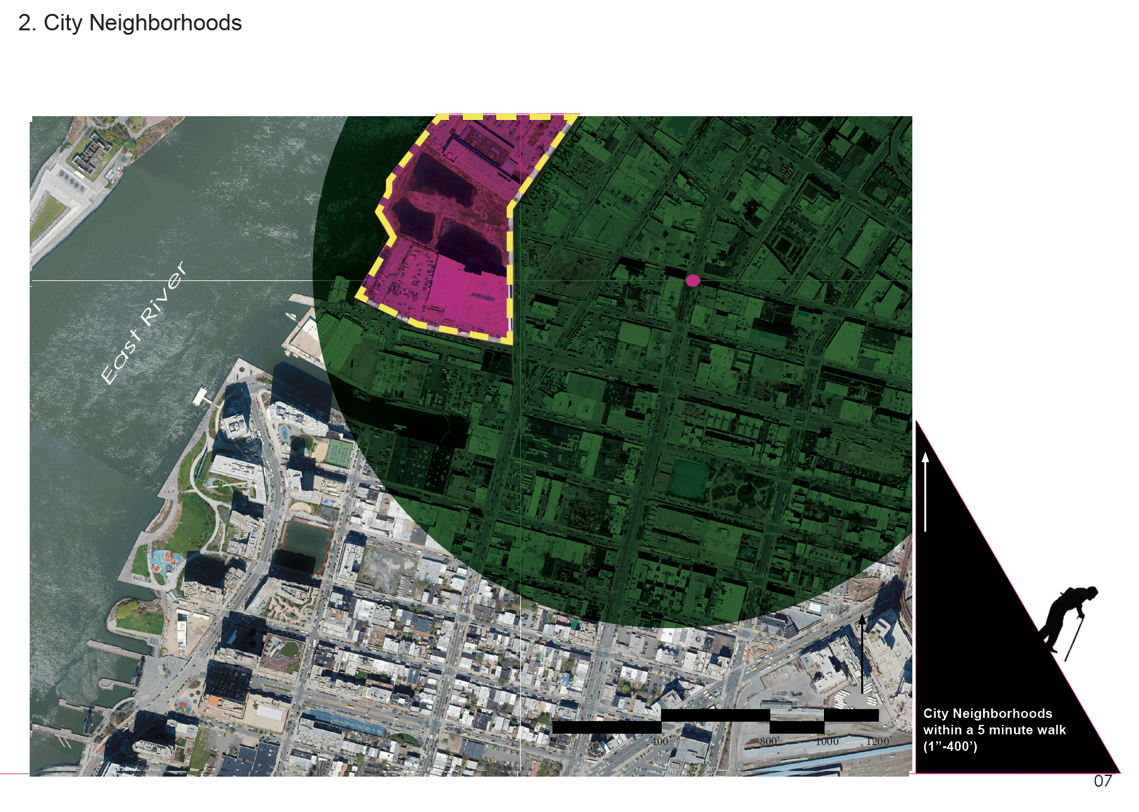Image resolution: width=1139 pixels, height=812 pixels.
Task: Click the 1200' scale bar label
Action: 878,741
